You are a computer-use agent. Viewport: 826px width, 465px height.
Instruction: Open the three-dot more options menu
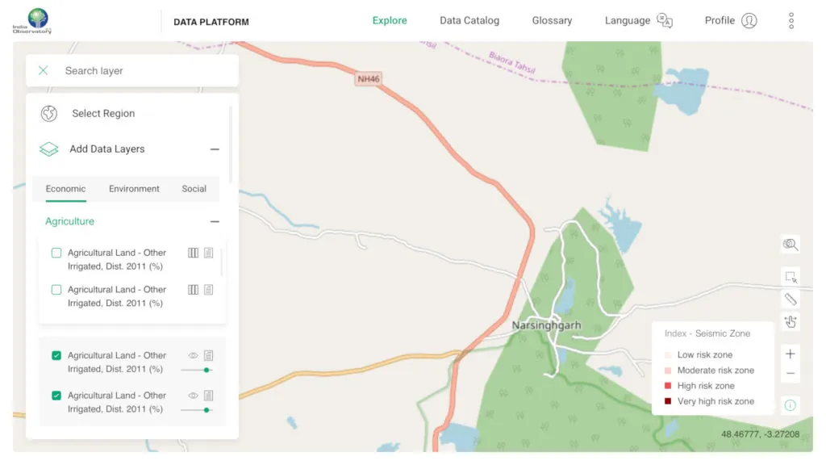[791, 20]
